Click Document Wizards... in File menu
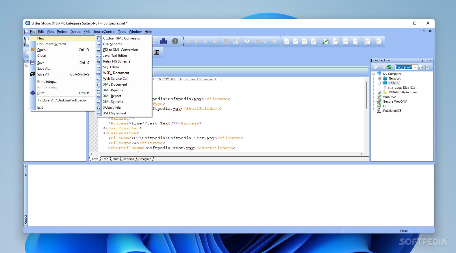456x253 pixels. point(53,44)
